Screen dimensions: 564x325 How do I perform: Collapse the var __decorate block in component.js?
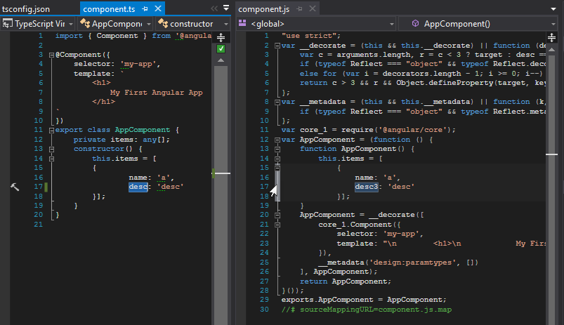click(x=277, y=46)
